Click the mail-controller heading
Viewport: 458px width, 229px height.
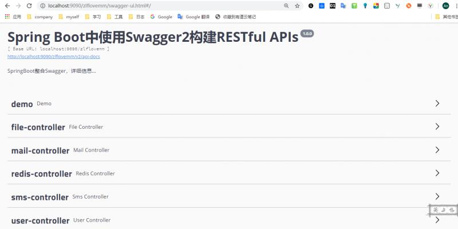[x=40, y=151]
